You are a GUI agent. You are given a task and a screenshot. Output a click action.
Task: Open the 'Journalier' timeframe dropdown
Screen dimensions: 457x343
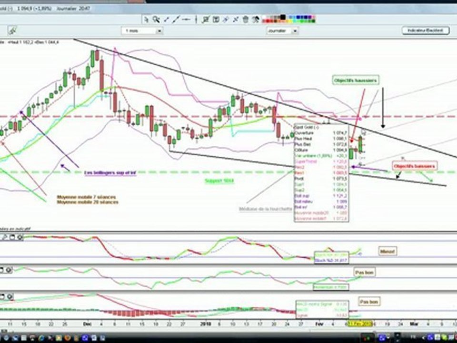[282, 30]
